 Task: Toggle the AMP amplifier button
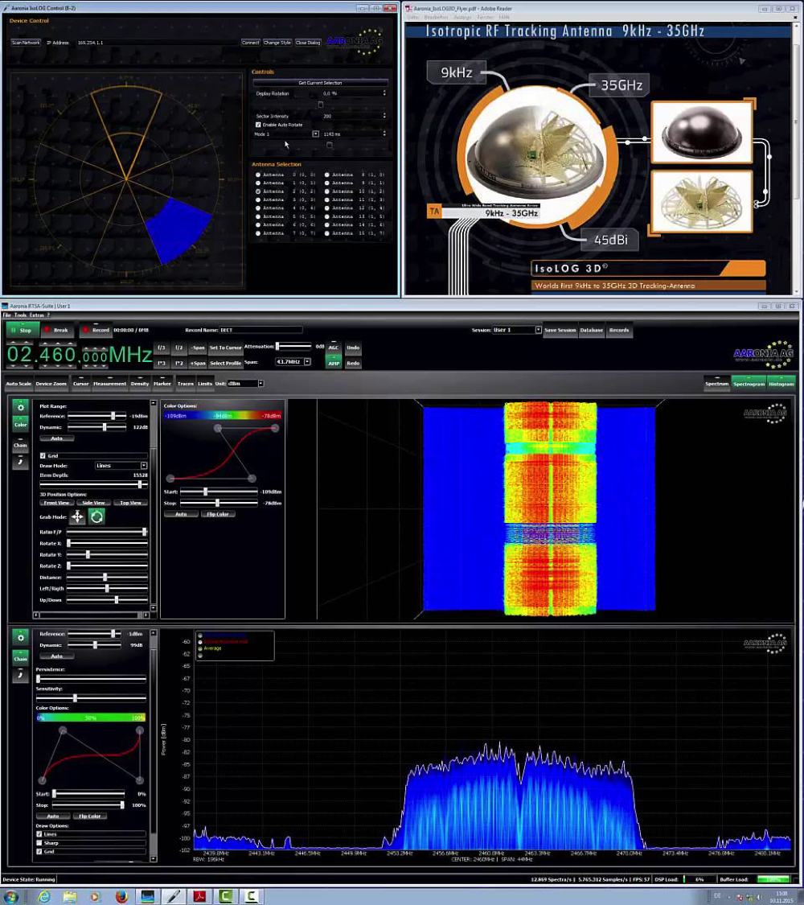pos(334,363)
